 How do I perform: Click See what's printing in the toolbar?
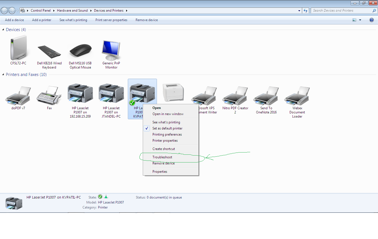click(73, 20)
